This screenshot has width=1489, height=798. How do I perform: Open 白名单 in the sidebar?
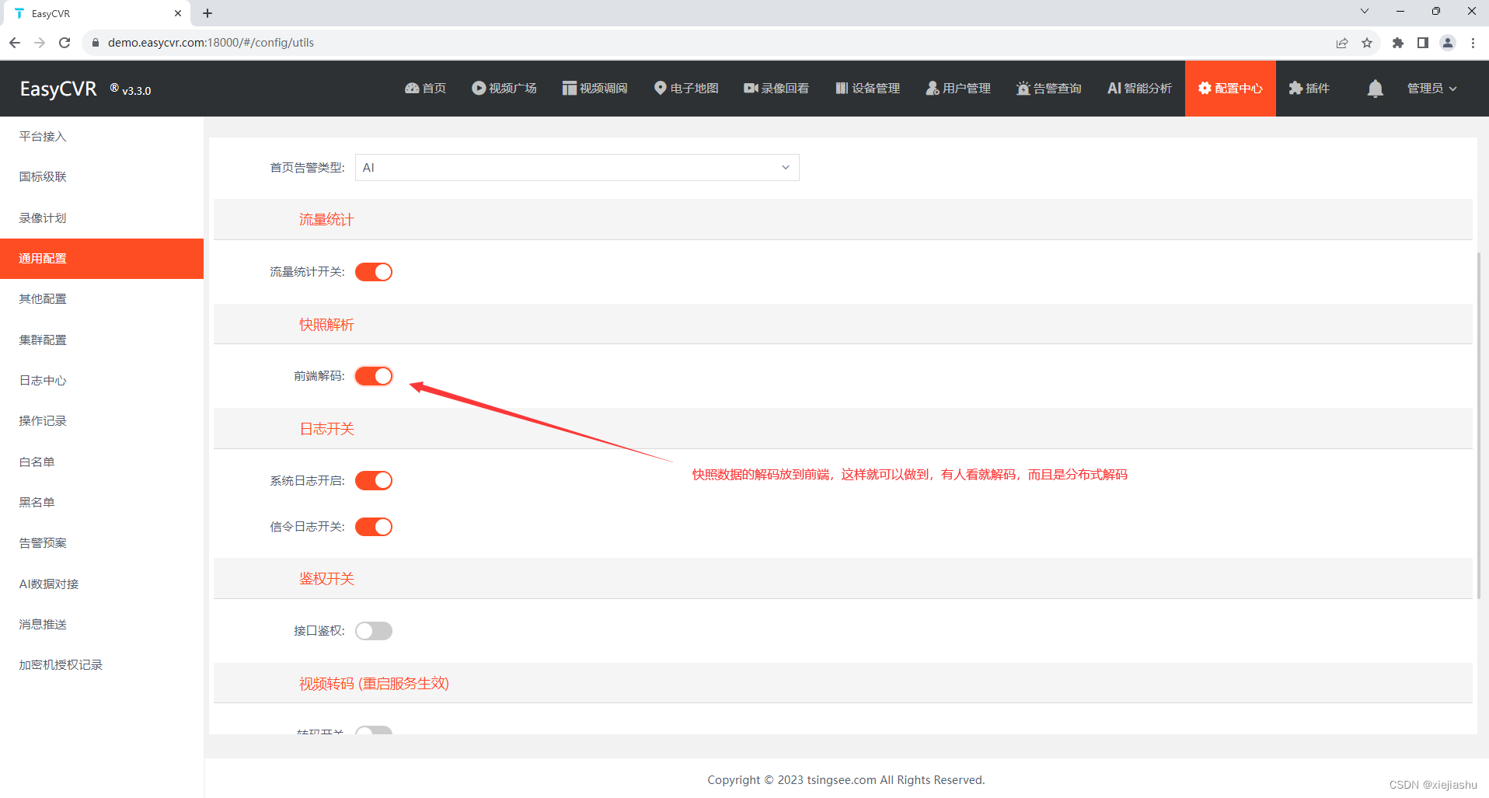(102, 462)
